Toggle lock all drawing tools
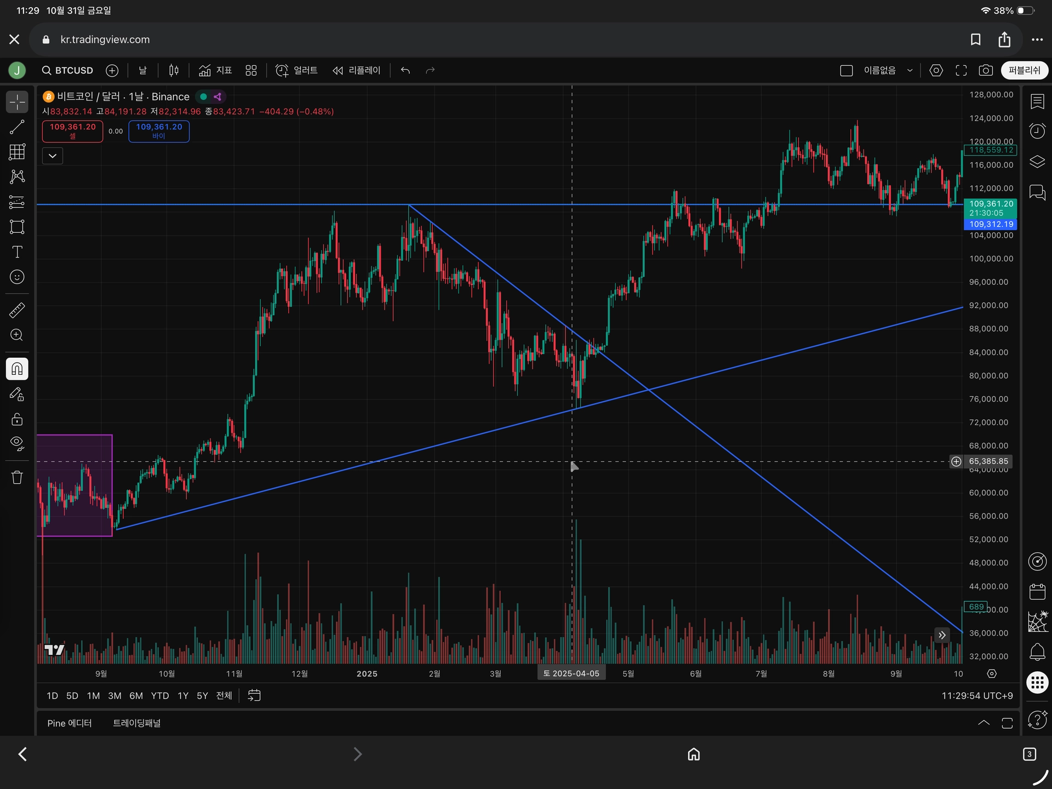This screenshot has width=1052, height=789. point(17,419)
